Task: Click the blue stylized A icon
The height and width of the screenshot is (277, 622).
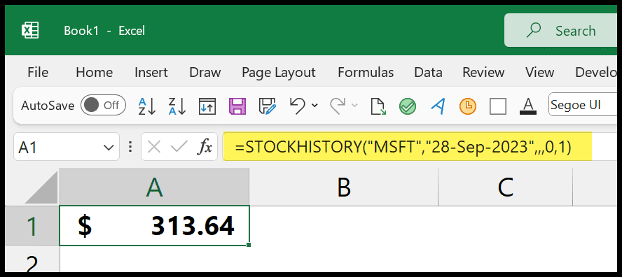Action: (x=438, y=106)
